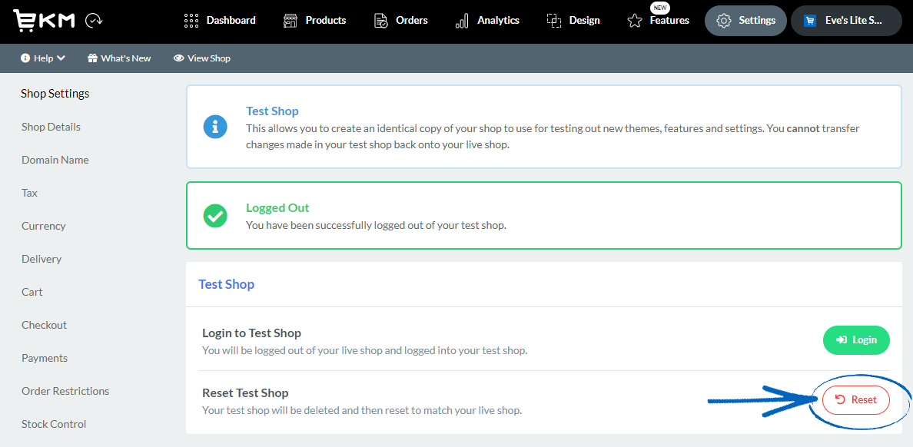Open the What's New menu item
The width and height of the screenshot is (913, 447).
(118, 58)
